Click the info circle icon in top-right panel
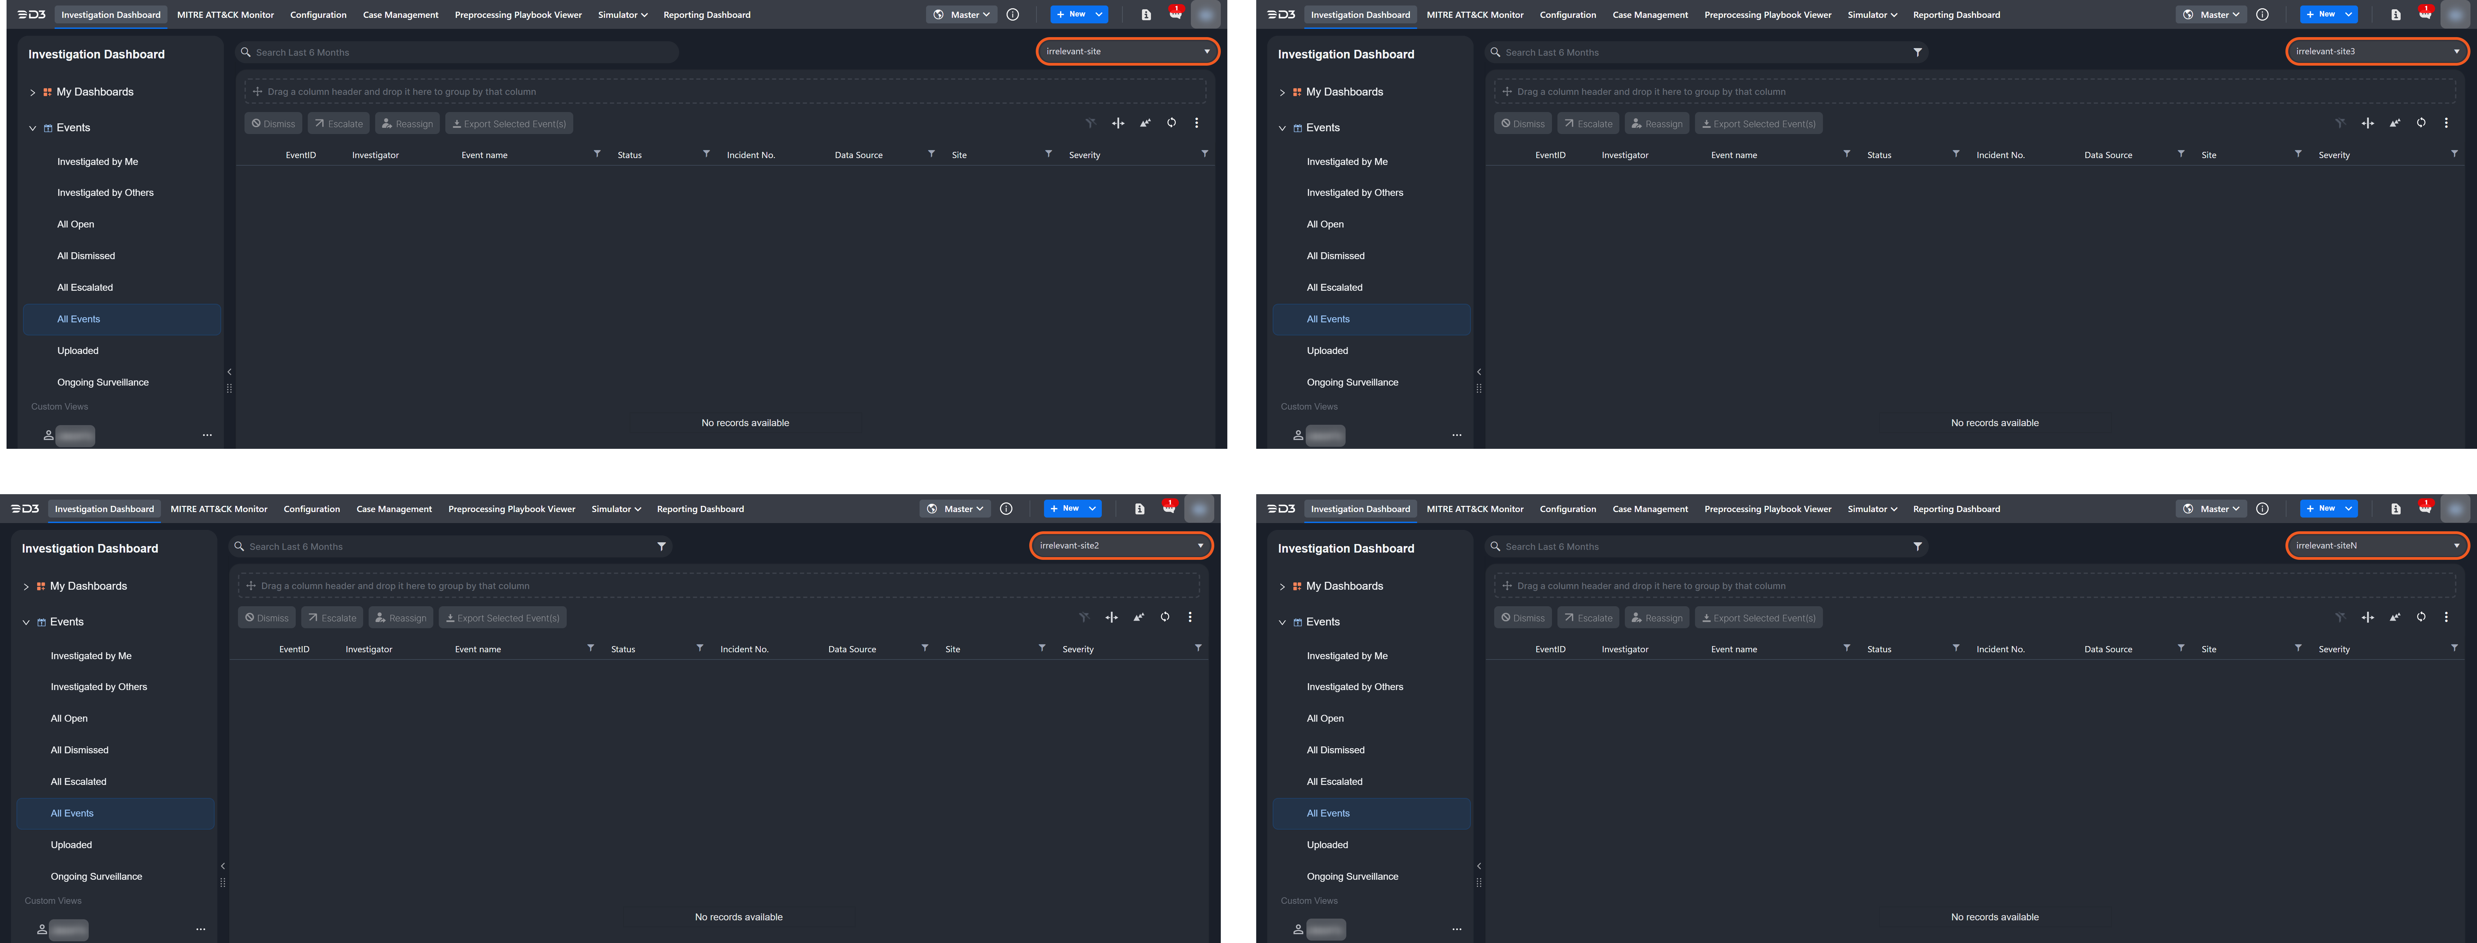Viewport: 2477px width, 943px height. (x=2262, y=14)
